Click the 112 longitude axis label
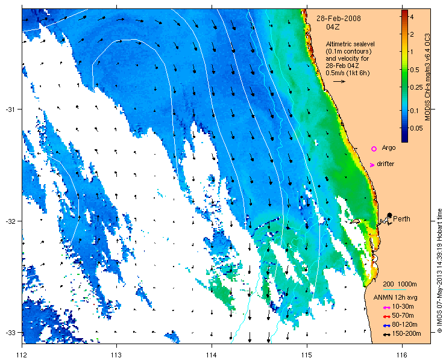Screen dimensions: 446x361 [22, 355]
